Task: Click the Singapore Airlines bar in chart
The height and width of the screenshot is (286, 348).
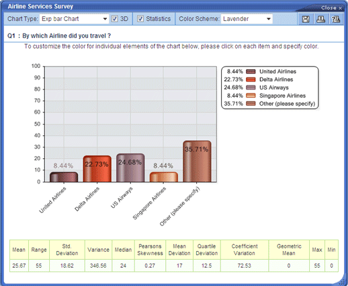Action: (164, 177)
